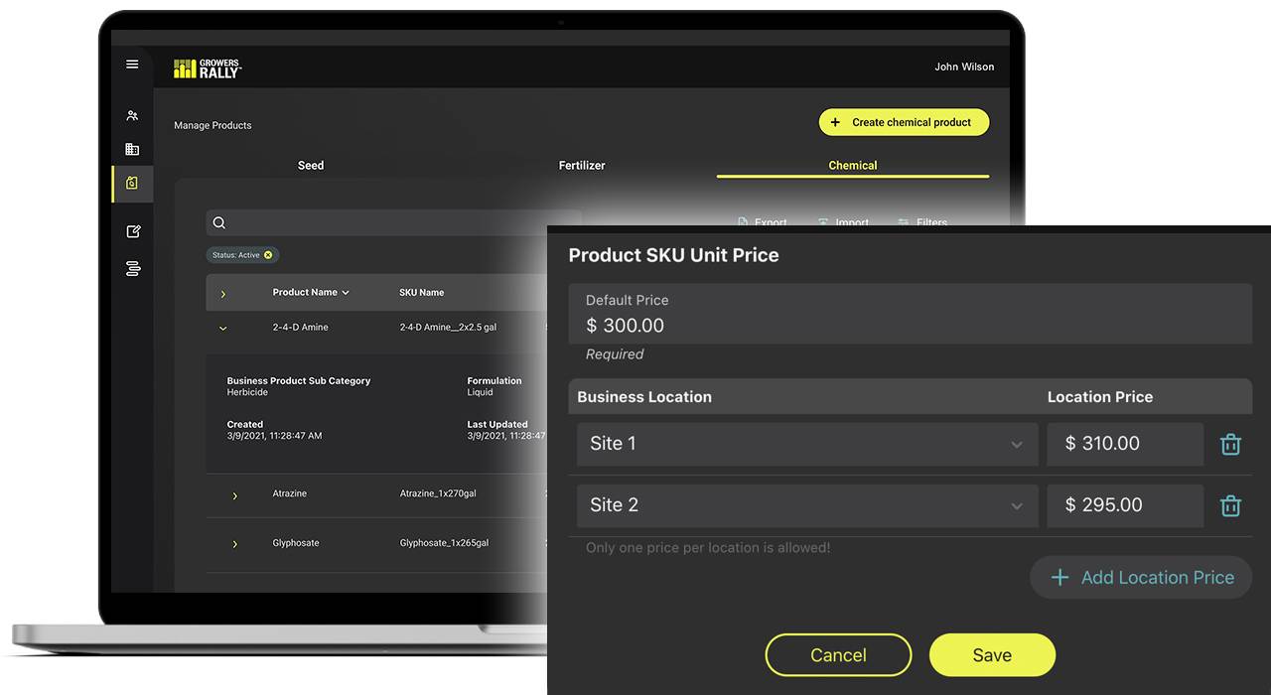
Task: Switch to the Seed tab
Action: click(311, 166)
